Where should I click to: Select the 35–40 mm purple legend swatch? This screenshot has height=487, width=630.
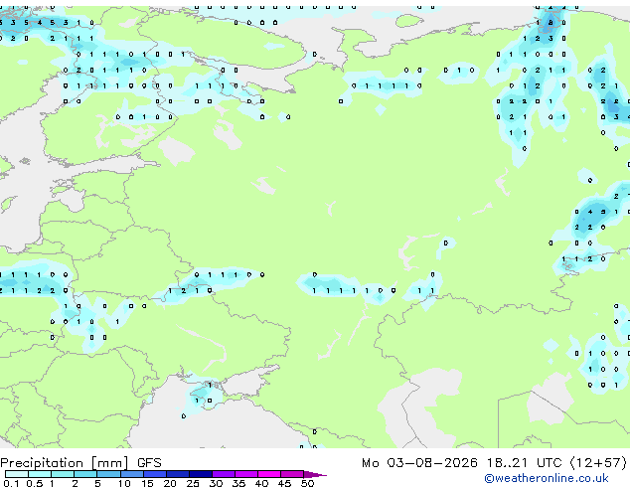coord(246,474)
